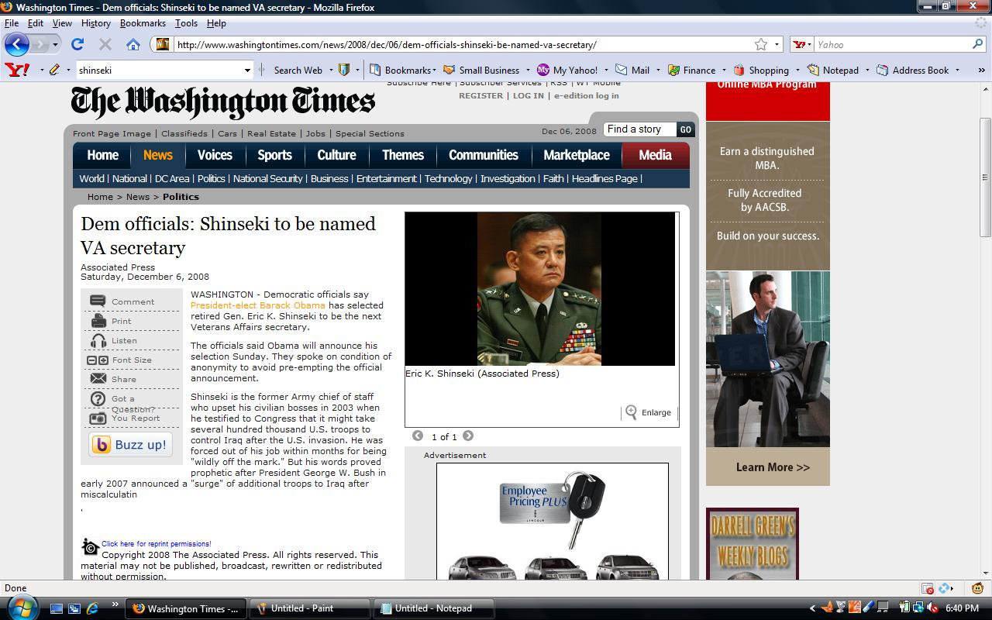Follow the President-elect Barack Obama link
This screenshot has height=620, width=992.
pos(258,305)
